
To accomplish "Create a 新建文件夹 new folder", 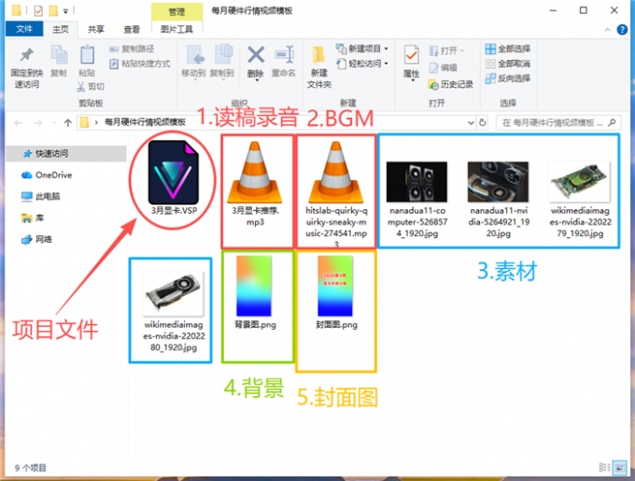I will (318, 67).
